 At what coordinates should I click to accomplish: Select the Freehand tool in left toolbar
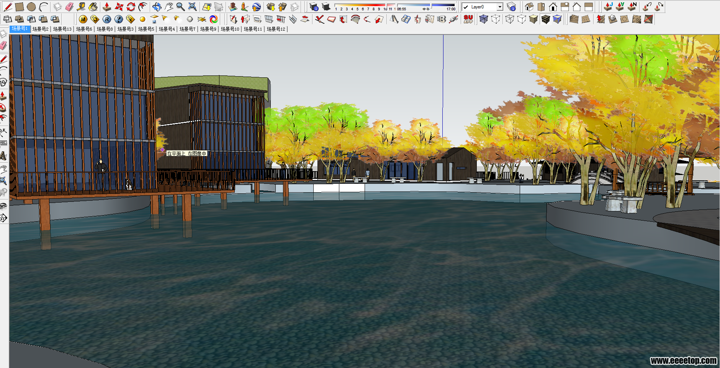[x=3, y=82]
